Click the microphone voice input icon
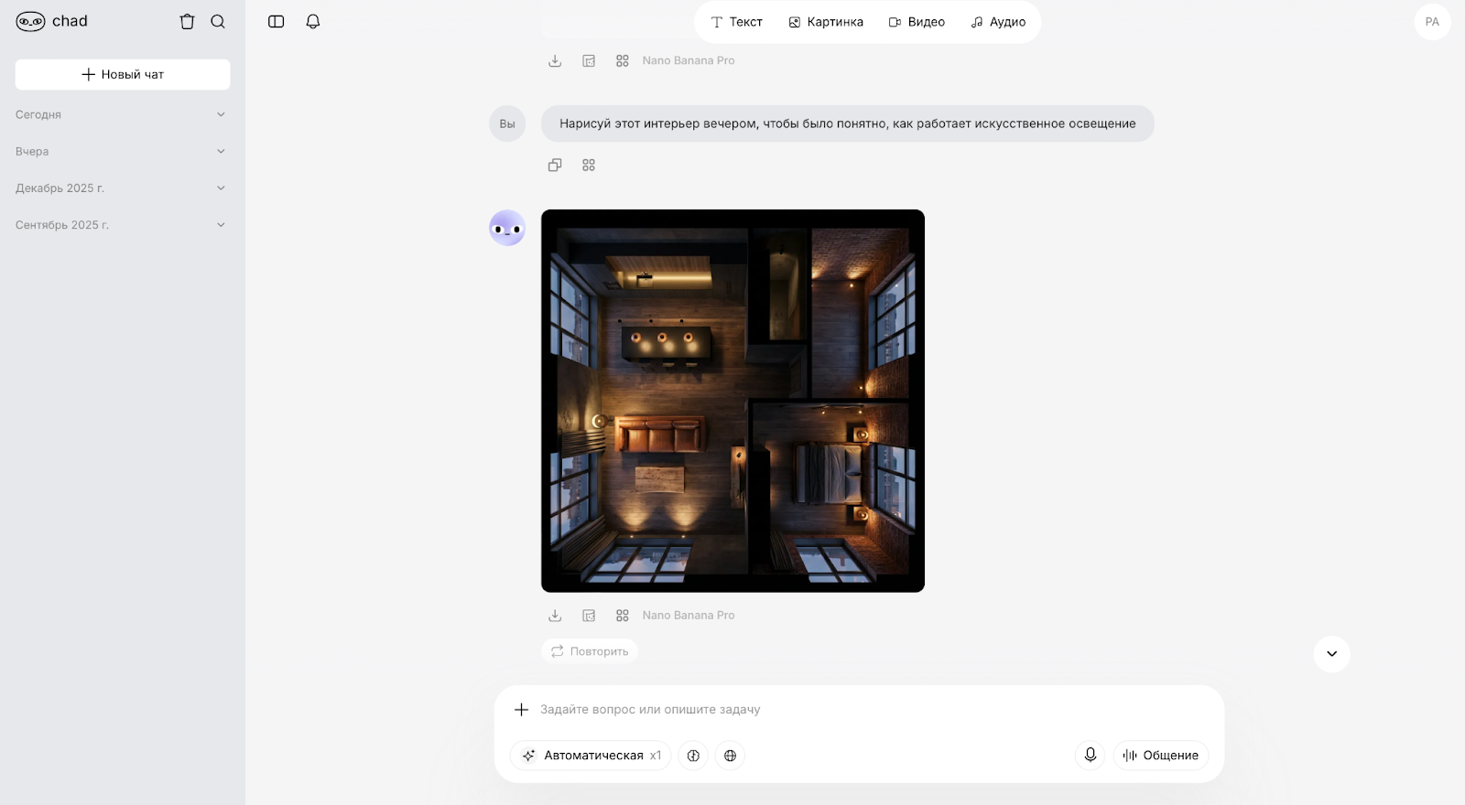Screen dimensions: 1465x805 pyautogui.click(x=1090, y=756)
